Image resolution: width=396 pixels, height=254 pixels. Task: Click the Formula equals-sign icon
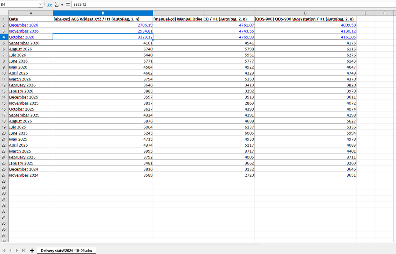(x=68, y=4)
